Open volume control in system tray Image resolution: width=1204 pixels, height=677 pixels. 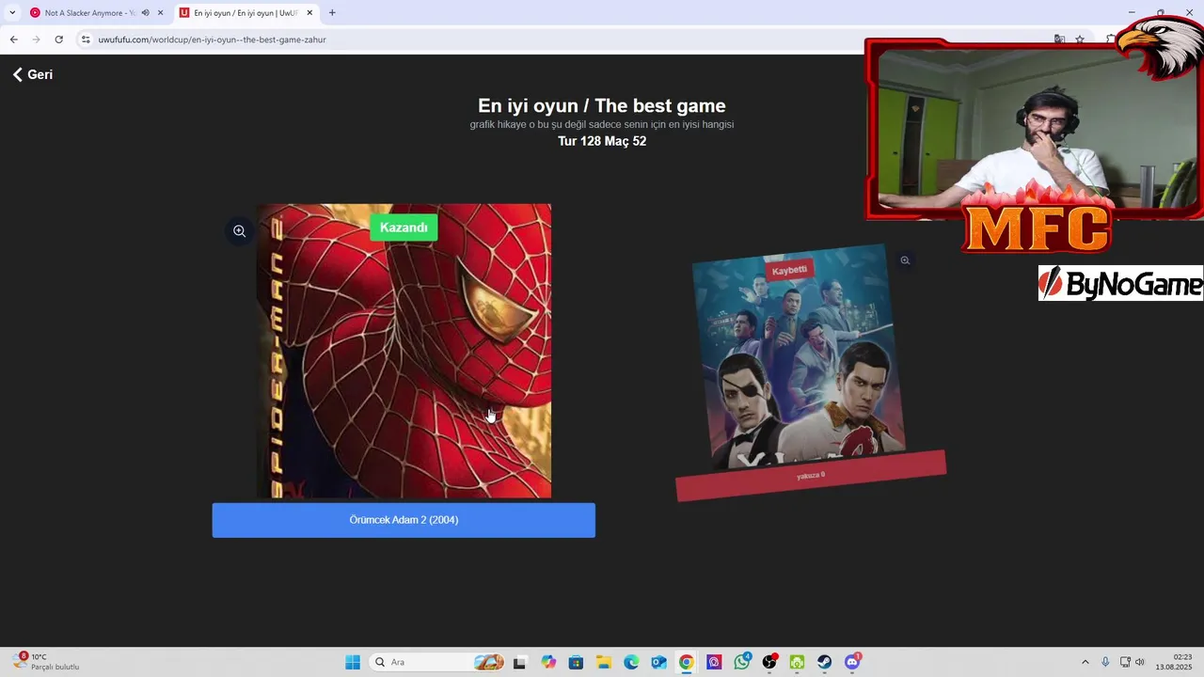click(x=1140, y=662)
